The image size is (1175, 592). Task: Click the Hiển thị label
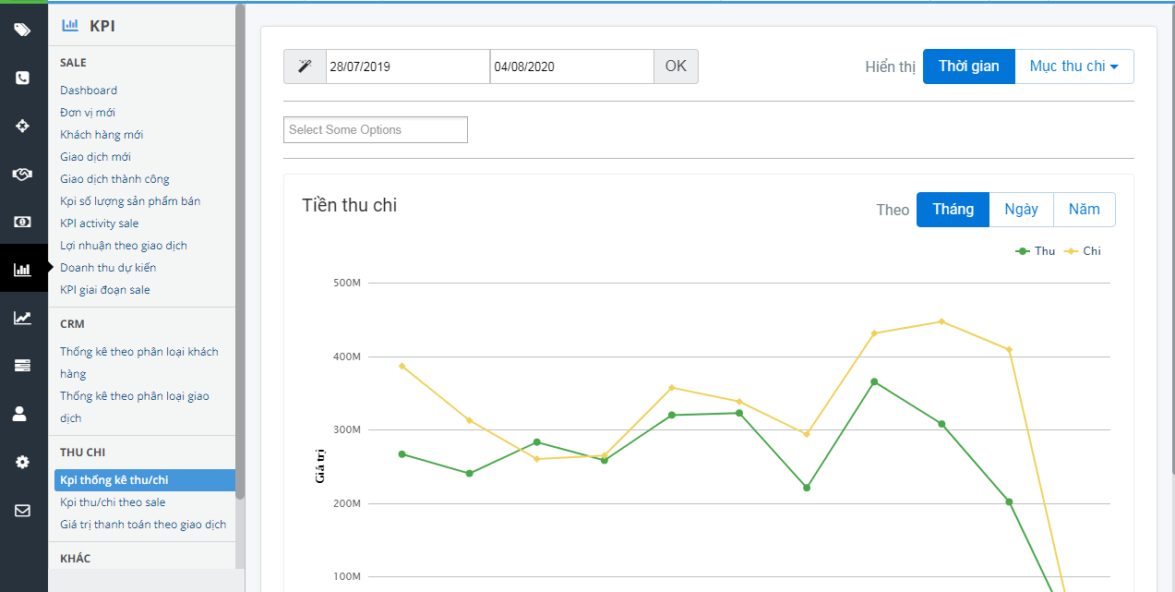click(891, 66)
